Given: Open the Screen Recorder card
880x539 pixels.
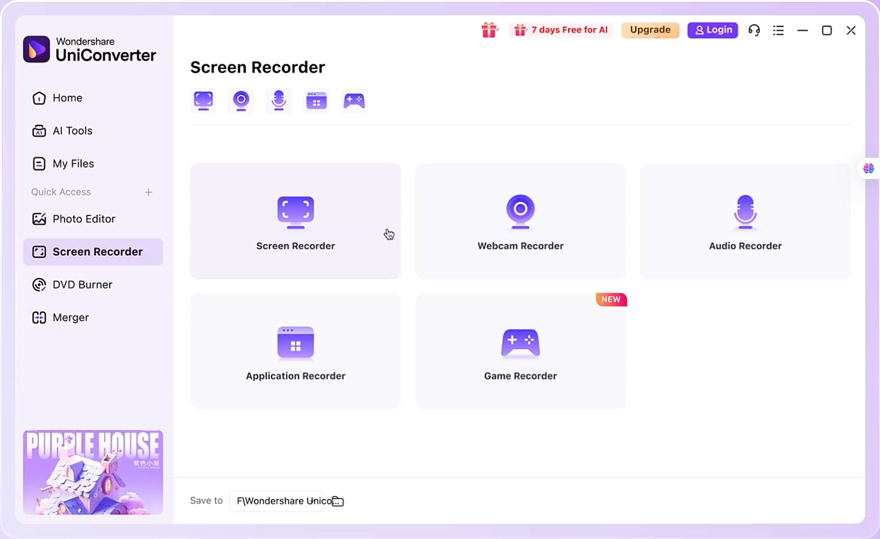Looking at the screenshot, I should point(296,221).
